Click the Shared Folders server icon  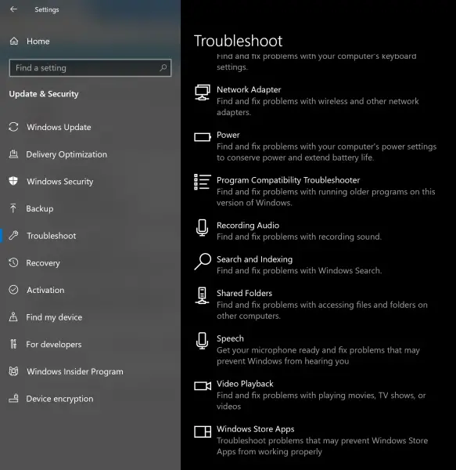coord(202,295)
